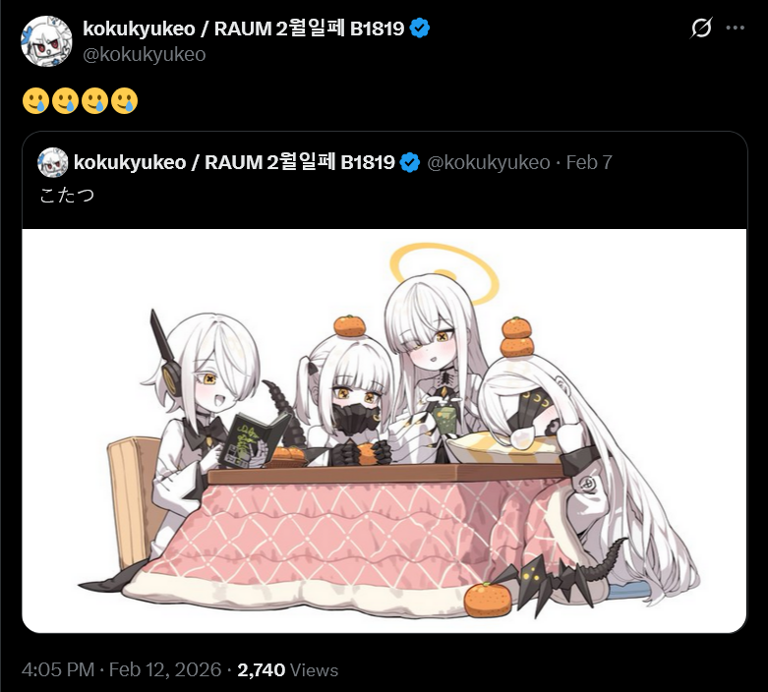Click the 4:05 PM · Feb 12, 2026 timestamp
Image resolution: width=768 pixels, height=692 pixels.
tap(122, 669)
